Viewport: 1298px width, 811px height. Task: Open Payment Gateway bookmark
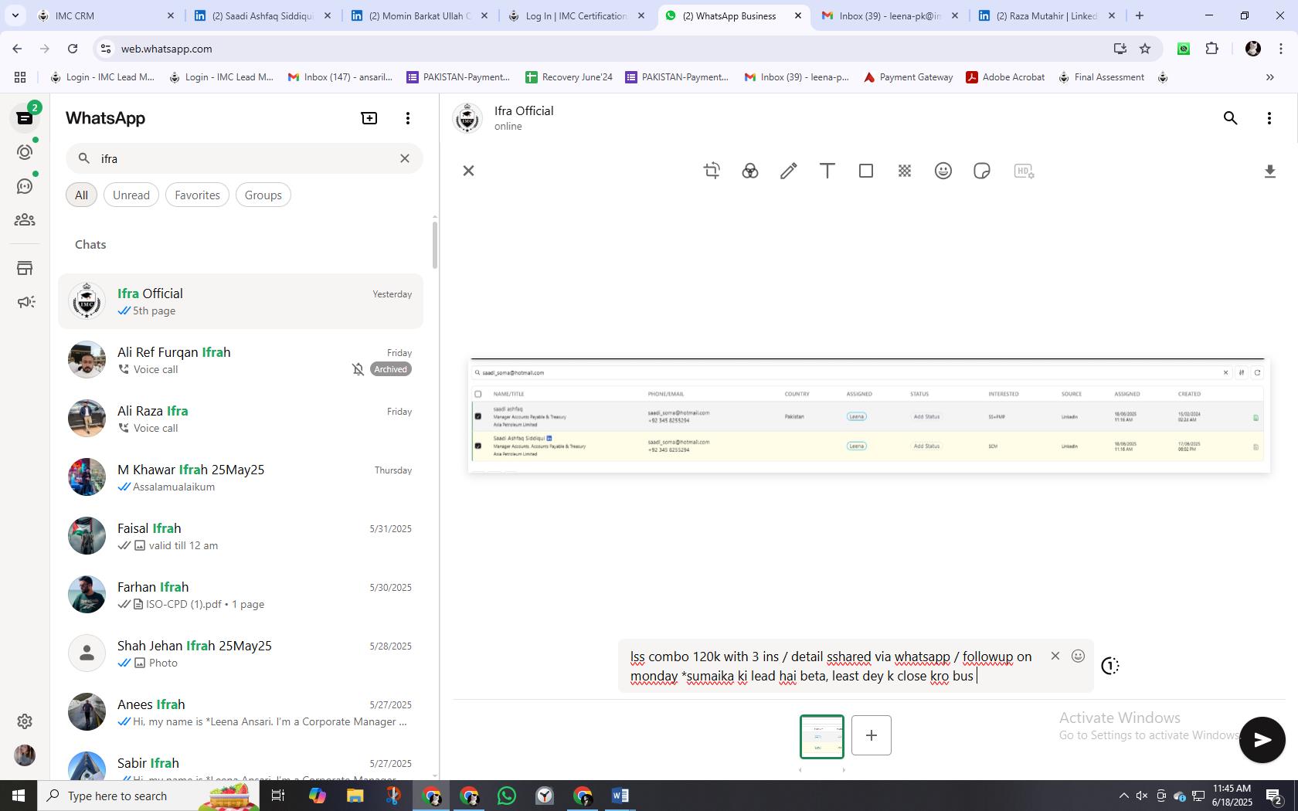pyautogui.click(x=908, y=77)
